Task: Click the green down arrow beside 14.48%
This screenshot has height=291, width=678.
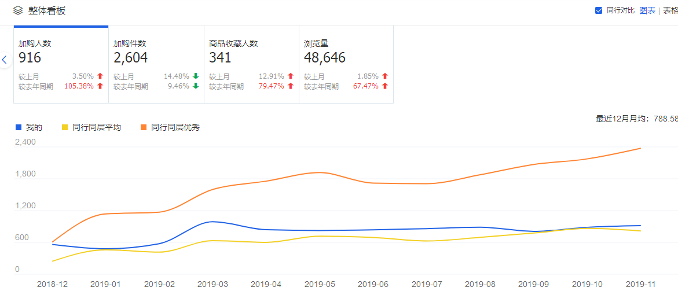Action: (x=196, y=76)
